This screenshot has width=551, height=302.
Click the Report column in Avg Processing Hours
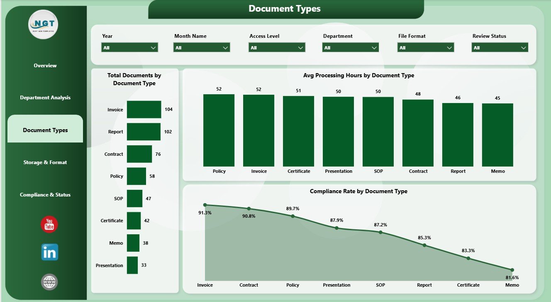458,135
